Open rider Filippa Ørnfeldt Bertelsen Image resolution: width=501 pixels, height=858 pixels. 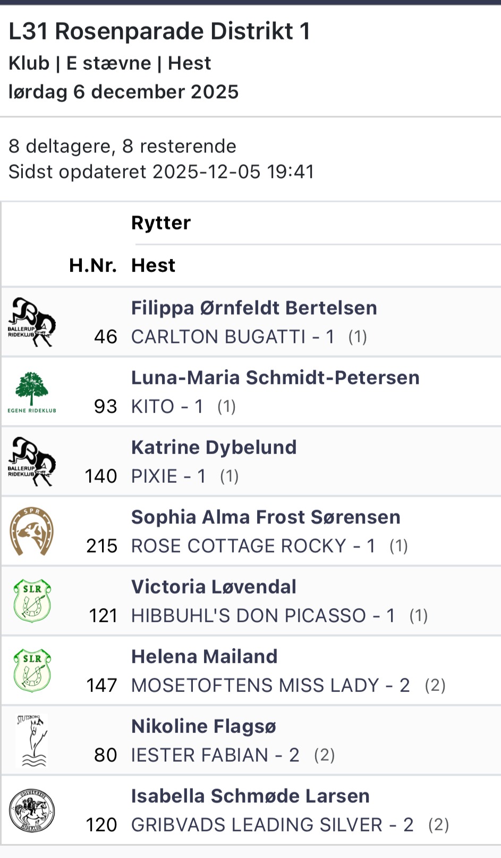click(x=254, y=308)
